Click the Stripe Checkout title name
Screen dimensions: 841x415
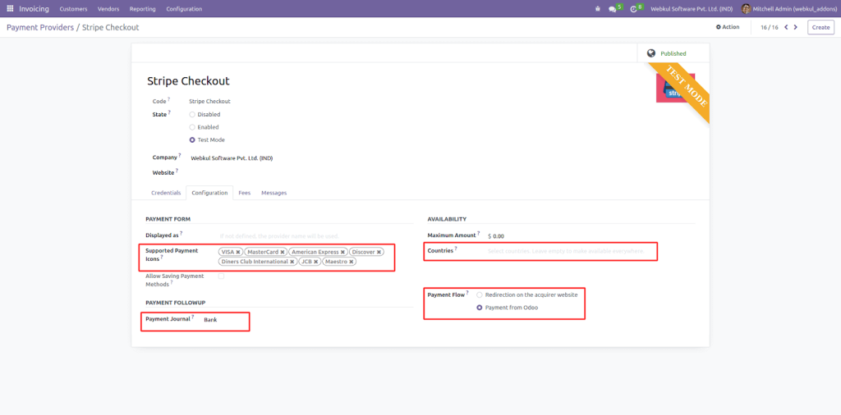click(x=188, y=81)
